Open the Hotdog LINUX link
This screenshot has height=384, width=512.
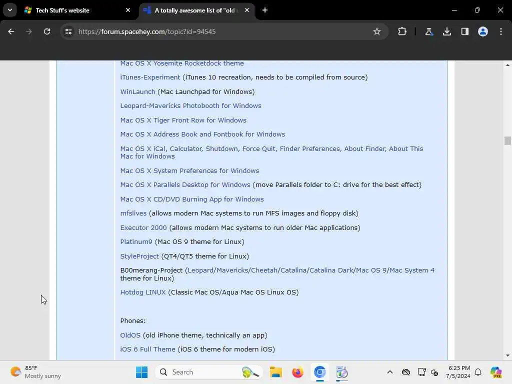pos(143,292)
